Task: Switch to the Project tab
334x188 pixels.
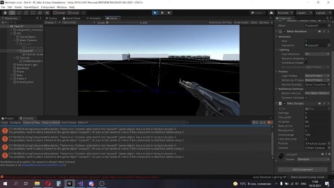Action: (8, 119)
